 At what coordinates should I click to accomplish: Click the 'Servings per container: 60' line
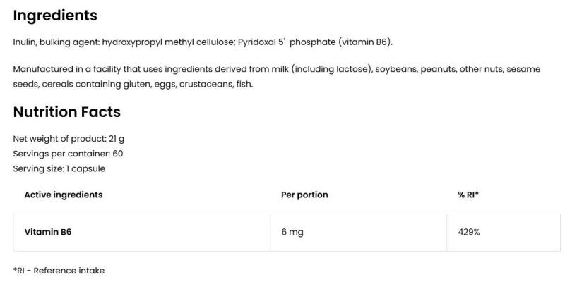tap(69, 154)
